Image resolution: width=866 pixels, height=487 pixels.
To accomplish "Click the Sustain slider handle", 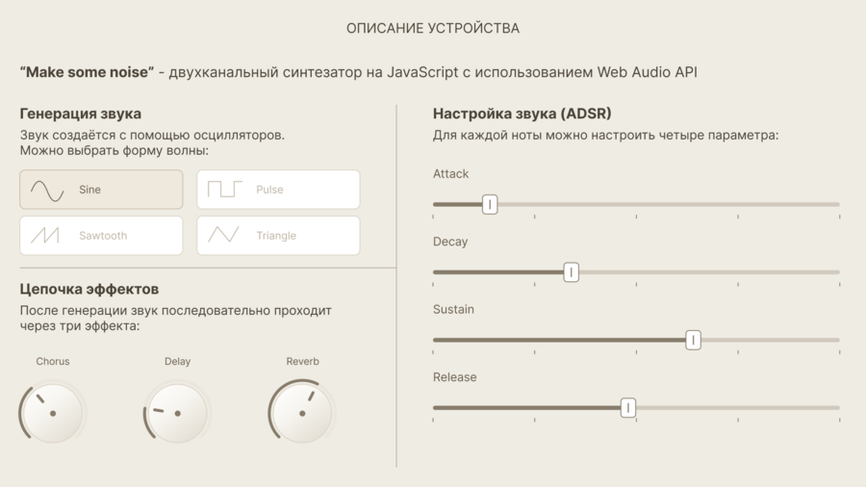I will click(693, 340).
